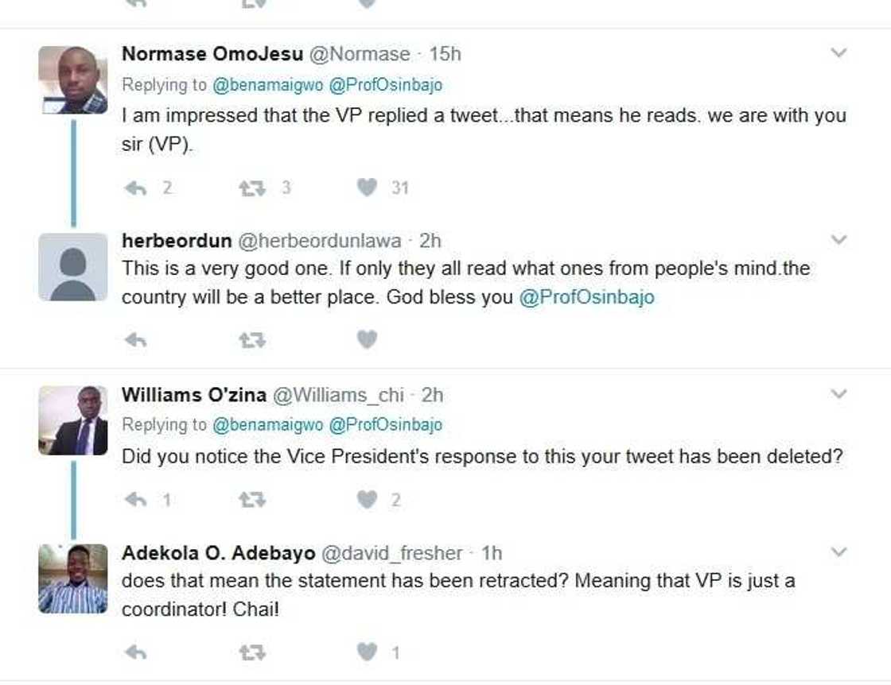Open more options for Normase OmoJesu's tweet
Viewport: 891px width, 685px height.
click(838, 53)
